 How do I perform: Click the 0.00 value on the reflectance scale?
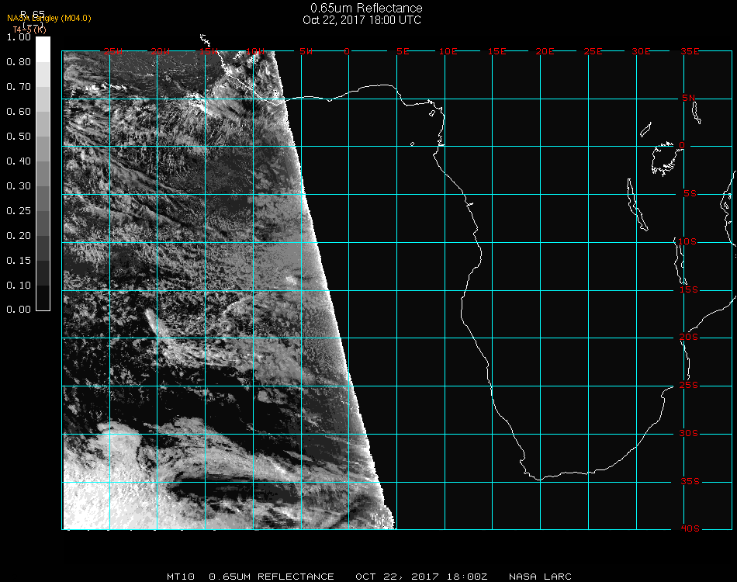click(x=19, y=310)
